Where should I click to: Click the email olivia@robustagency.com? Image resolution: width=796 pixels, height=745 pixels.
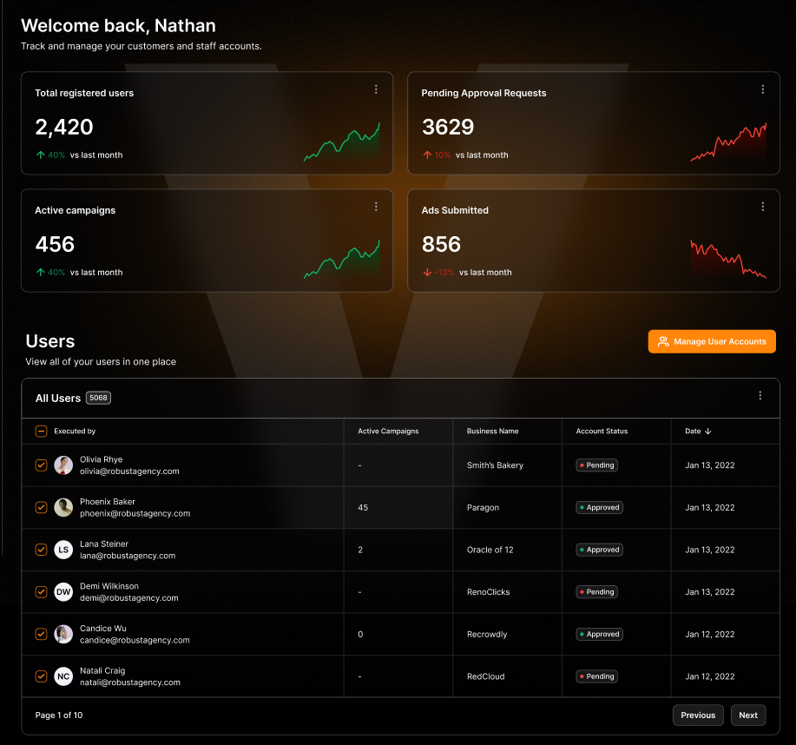click(129, 471)
